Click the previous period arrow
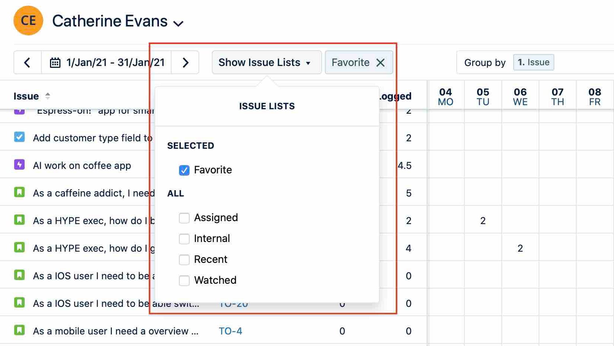Screen dimensions: 614x346 [27, 62]
